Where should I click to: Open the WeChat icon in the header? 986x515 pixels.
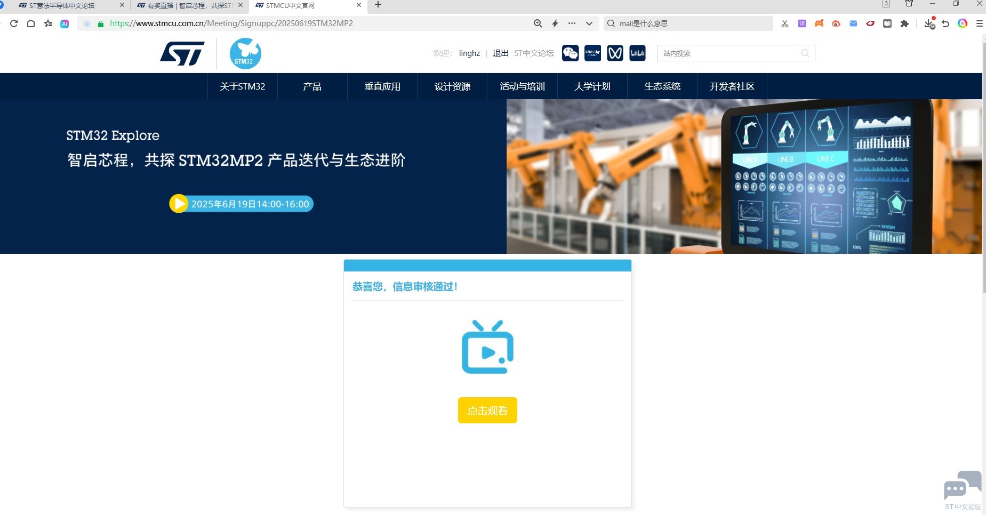(571, 53)
